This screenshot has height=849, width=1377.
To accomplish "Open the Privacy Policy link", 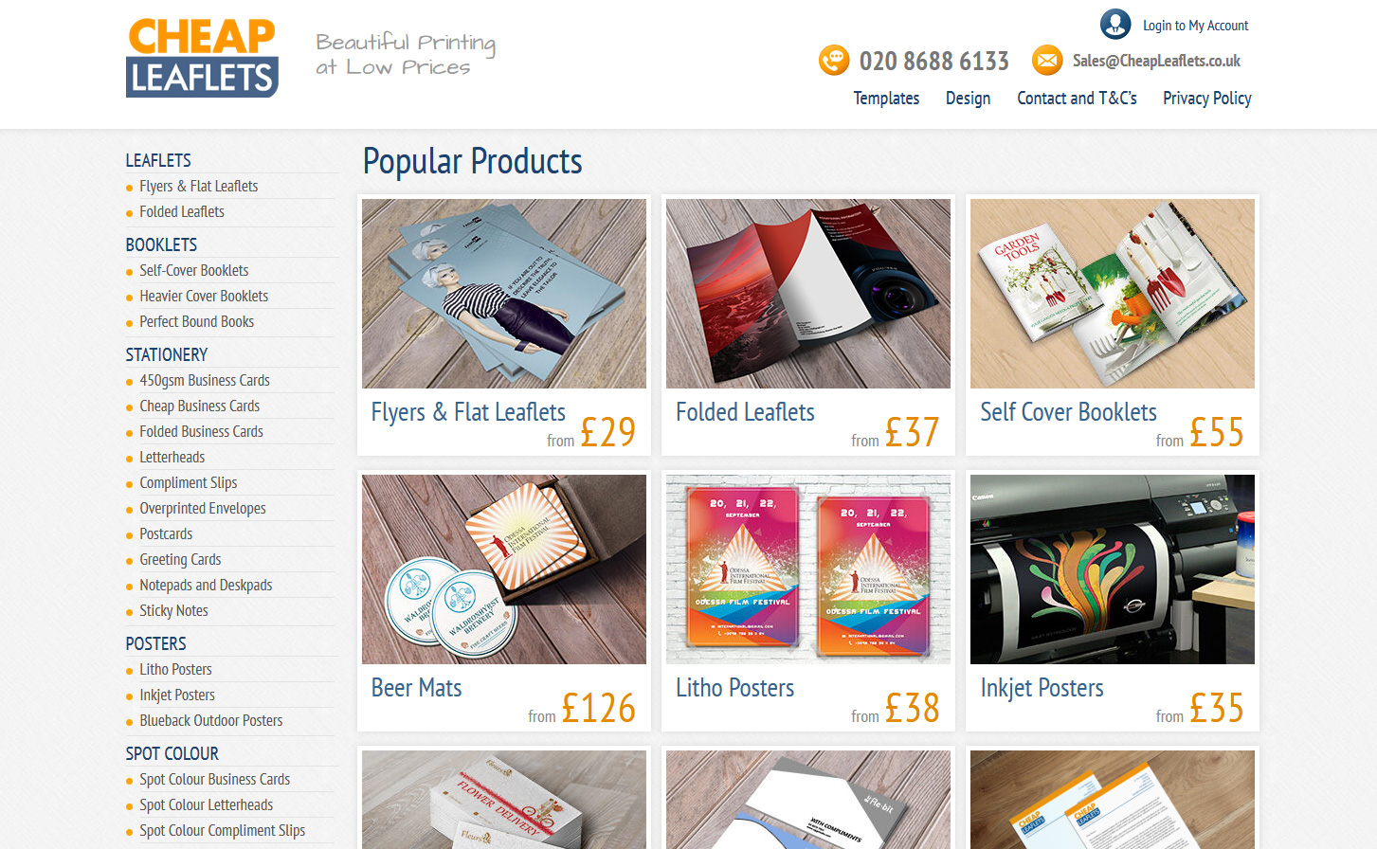I will (1207, 98).
